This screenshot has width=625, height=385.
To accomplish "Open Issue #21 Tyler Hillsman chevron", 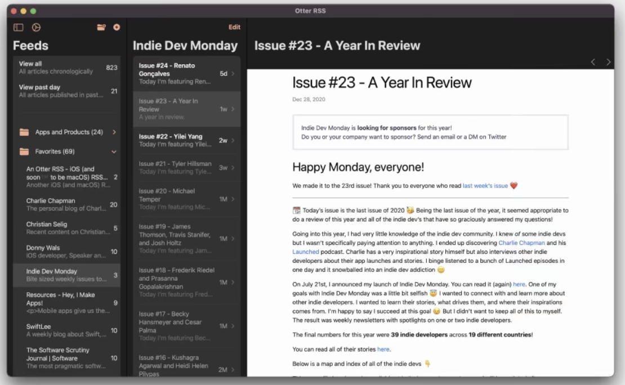I will 233,168.
